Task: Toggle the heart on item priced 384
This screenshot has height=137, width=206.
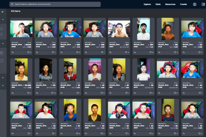Action: coord(150,52)
